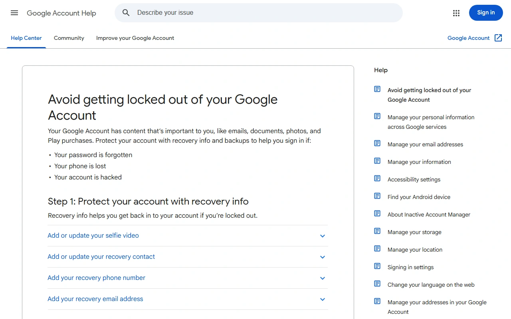This screenshot has width=511, height=319.
Task: Click the Google Account Help title
Action: point(61,13)
